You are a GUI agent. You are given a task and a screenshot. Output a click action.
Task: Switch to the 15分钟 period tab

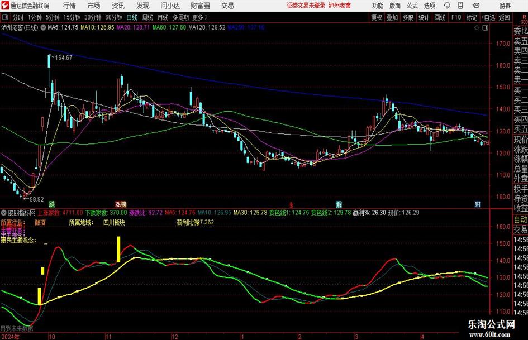pos(72,17)
